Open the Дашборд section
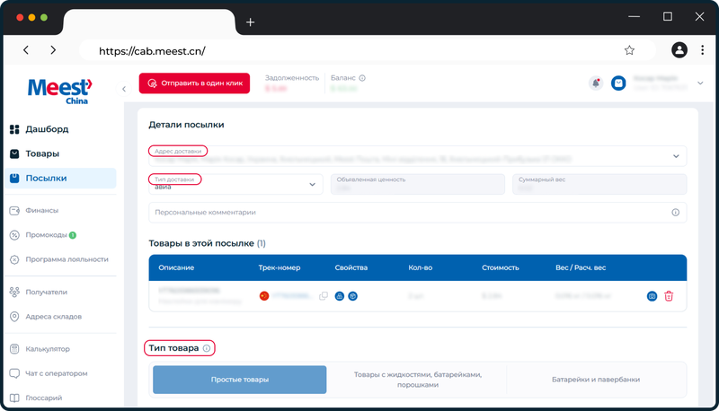Viewport: 719px width, 411px height. coord(47,129)
